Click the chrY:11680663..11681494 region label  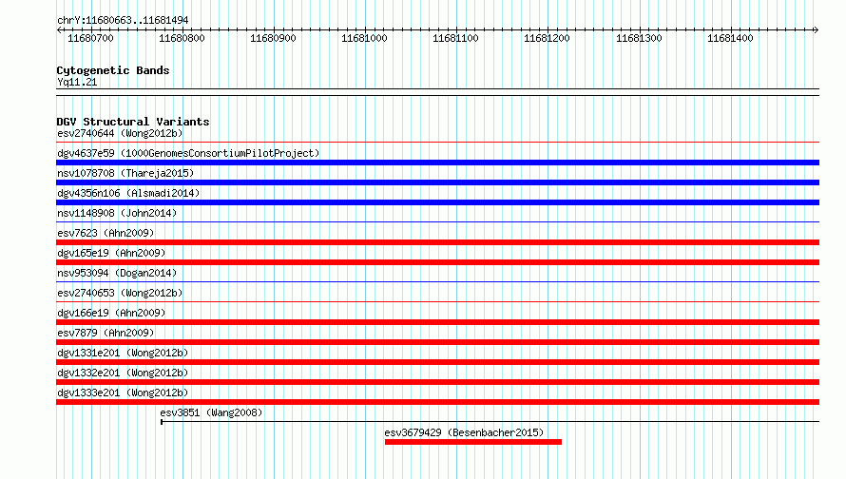click(123, 21)
